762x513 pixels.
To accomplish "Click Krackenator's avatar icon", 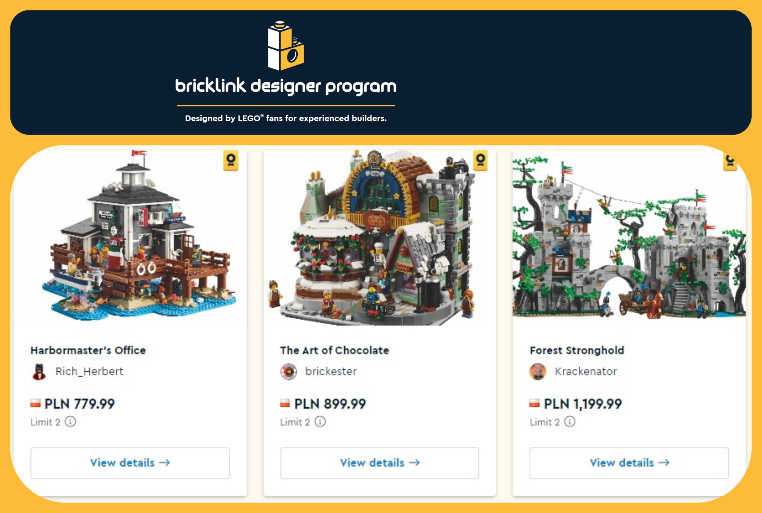I will [x=538, y=372].
